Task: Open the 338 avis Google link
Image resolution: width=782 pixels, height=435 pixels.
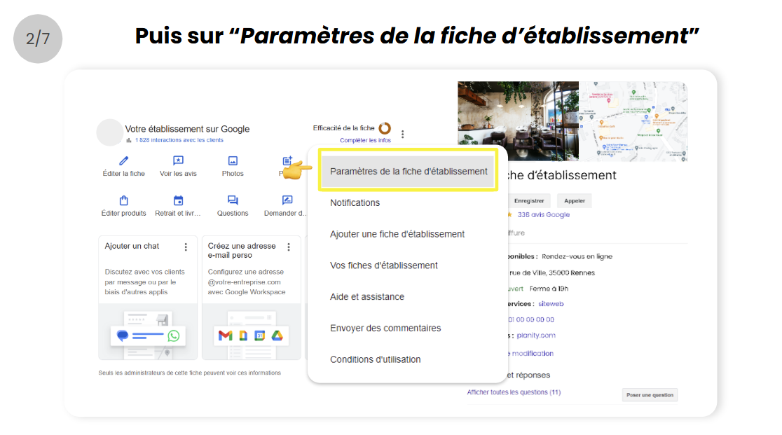Action: [x=543, y=215]
